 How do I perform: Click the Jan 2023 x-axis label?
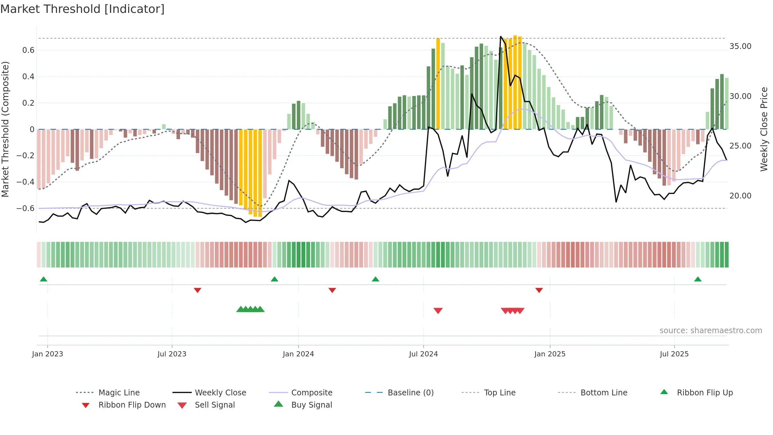(48, 354)
